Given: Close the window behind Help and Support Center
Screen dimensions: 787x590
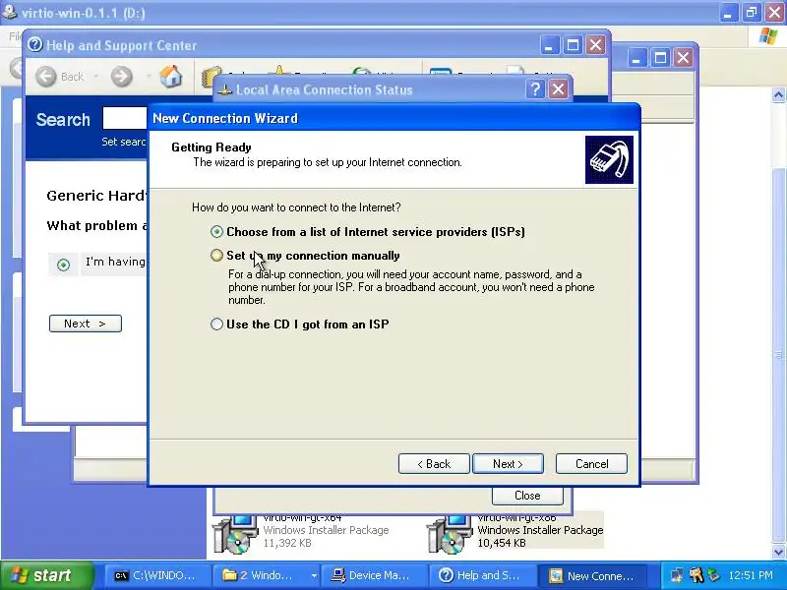Looking at the screenshot, I should (683, 58).
